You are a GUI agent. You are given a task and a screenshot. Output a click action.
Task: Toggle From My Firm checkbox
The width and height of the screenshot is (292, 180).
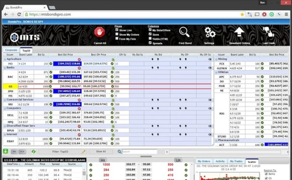tap(117, 38)
